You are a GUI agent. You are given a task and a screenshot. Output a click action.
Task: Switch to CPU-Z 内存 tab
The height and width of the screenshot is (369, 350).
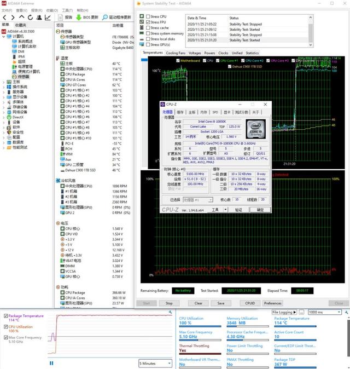point(203,112)
